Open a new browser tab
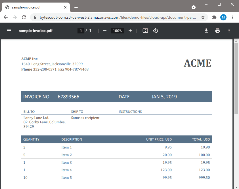This screenshot has height=189, width=239. pyautogui.click(x=76, y=7)
